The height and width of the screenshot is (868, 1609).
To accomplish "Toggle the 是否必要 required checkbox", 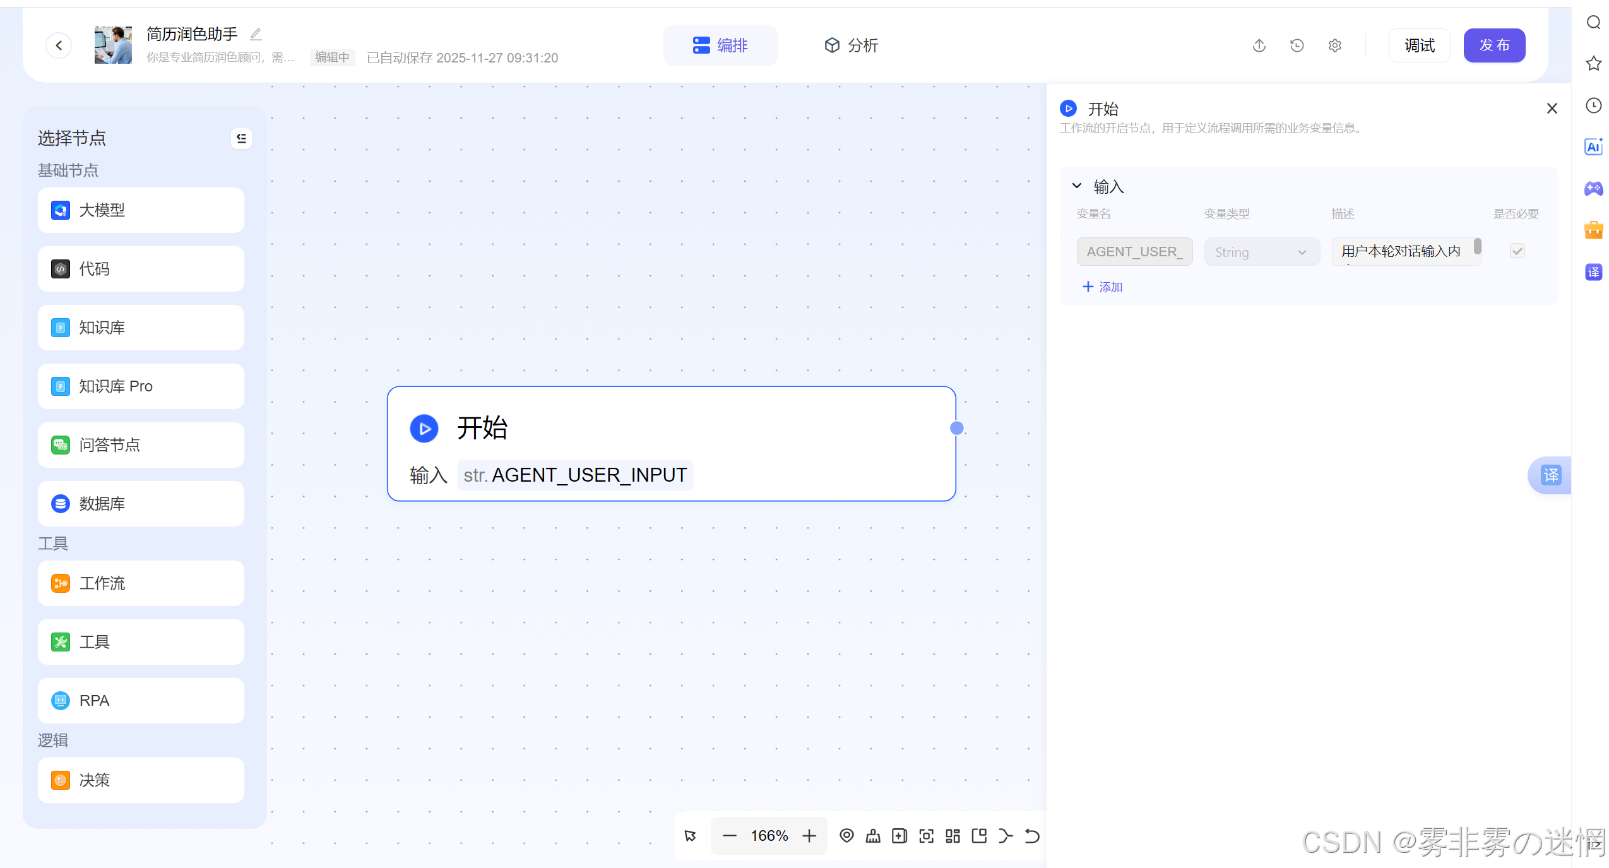I will [x=1517, y=251].
